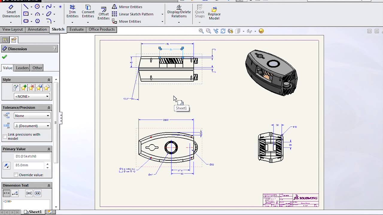Collapse the Dimension Text section
The width and height of the screenshot is (383, 215).
coord(49,185)
